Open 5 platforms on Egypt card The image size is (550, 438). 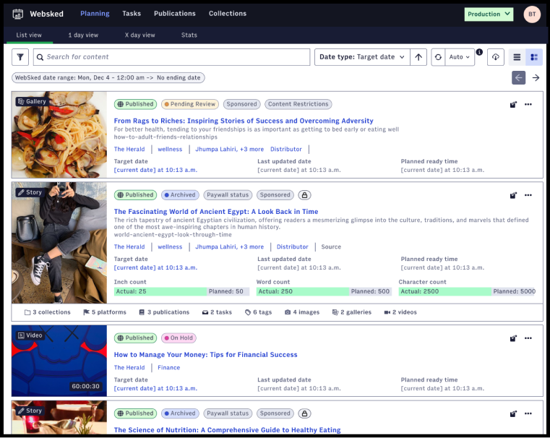[105, 312]
